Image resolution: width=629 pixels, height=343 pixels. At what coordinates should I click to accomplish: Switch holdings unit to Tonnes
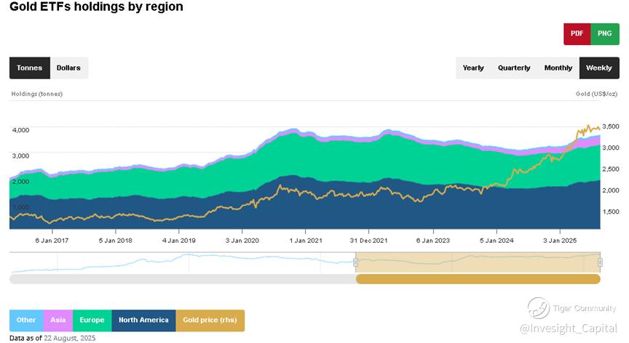click(x=30, y=68)
